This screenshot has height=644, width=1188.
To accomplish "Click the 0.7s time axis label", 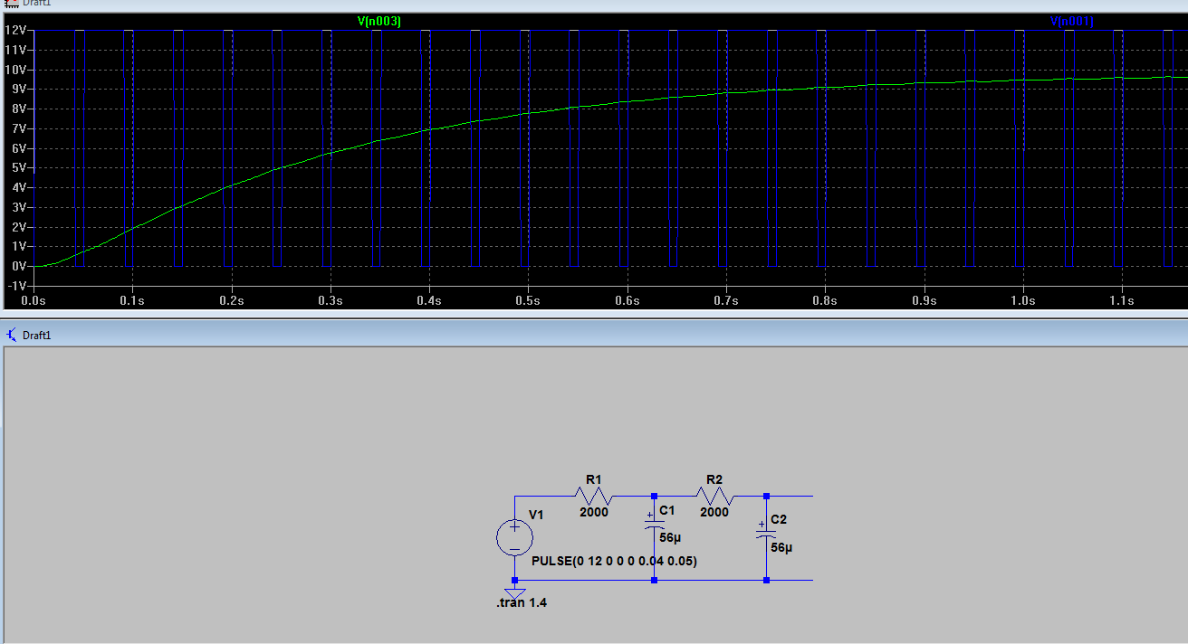I will 726,300.
